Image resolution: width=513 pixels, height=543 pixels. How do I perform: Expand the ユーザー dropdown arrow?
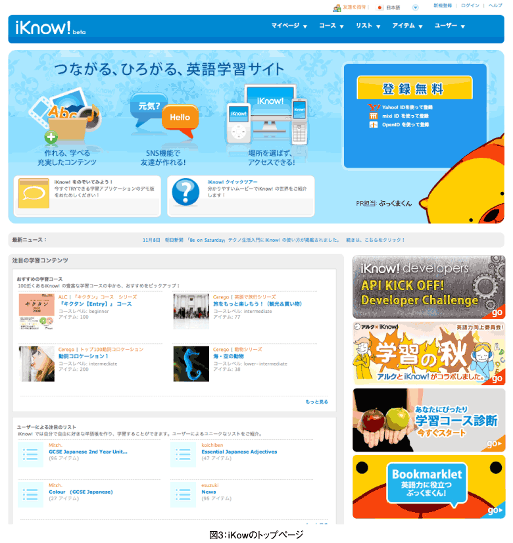pos(463,26)
